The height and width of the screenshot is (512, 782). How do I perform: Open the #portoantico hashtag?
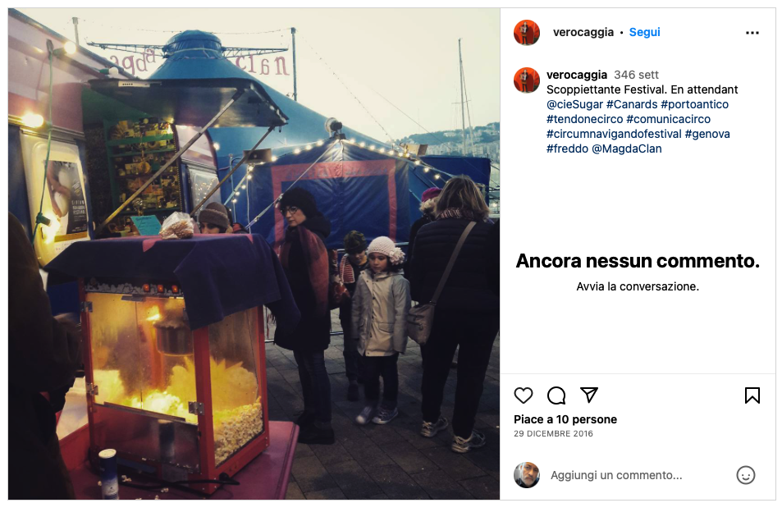[x=694, y=104]
